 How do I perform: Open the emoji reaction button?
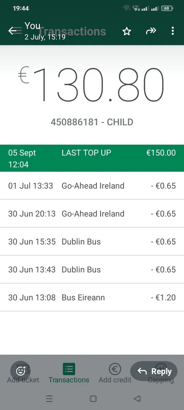coord(21,371)
